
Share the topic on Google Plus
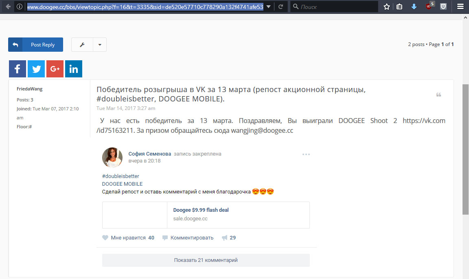(55, 69)
